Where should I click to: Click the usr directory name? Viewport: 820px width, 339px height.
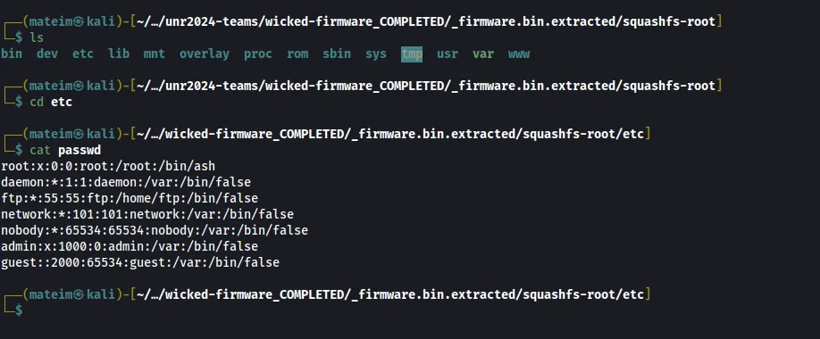[448, 54]
